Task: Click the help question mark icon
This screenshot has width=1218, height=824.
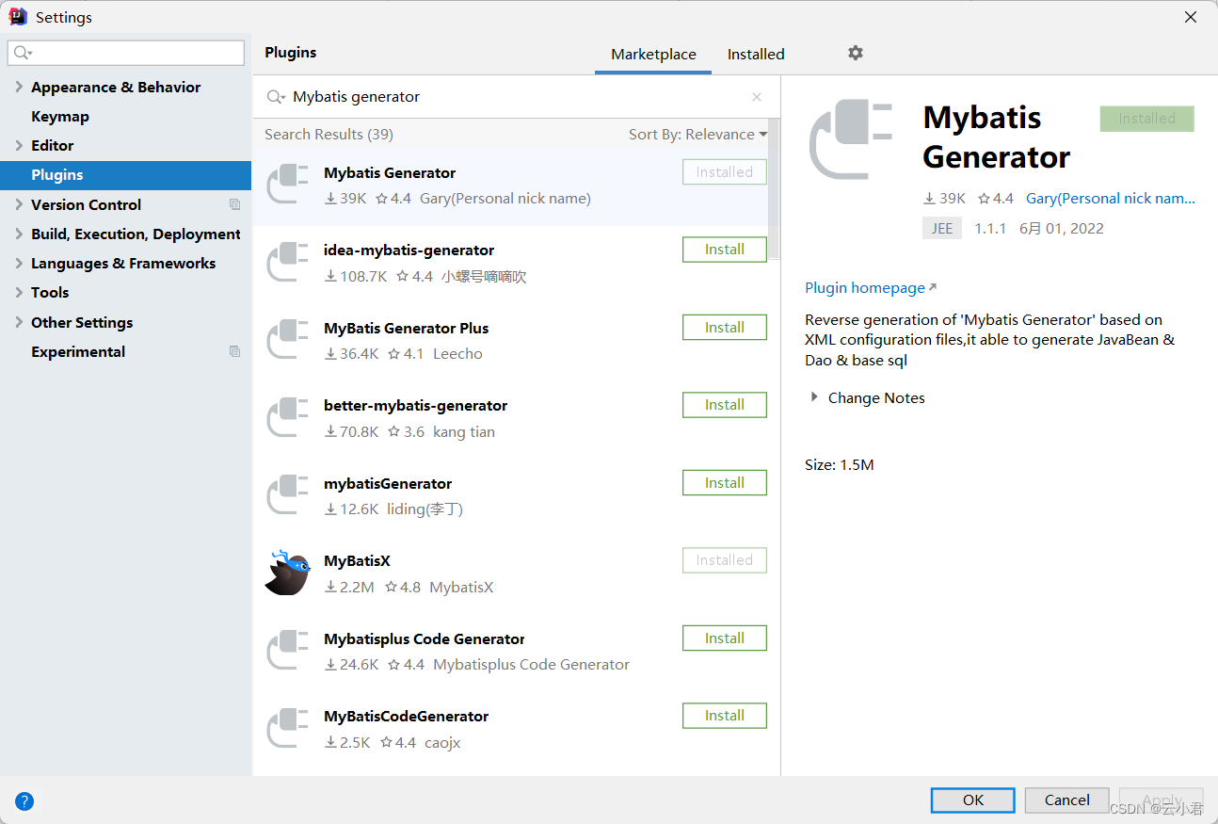Action: tap(24, 801)
